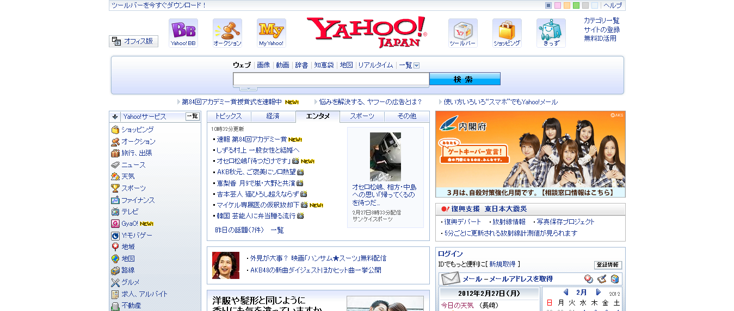Select the pink theme swatch
The image size is (734, 311).
558,5
